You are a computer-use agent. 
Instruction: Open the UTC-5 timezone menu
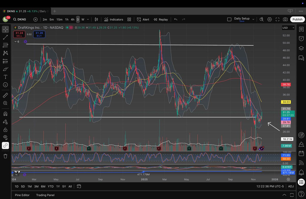[x=270, y=186]
